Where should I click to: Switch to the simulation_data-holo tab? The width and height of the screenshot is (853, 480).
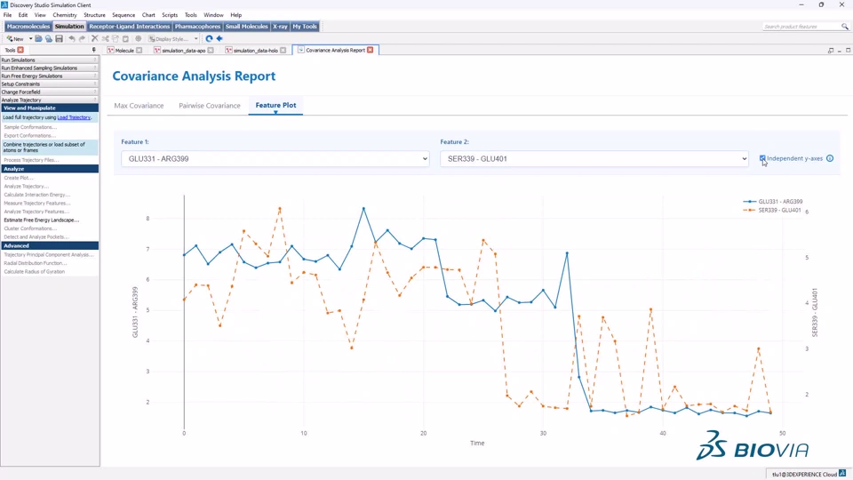[255, 50]
